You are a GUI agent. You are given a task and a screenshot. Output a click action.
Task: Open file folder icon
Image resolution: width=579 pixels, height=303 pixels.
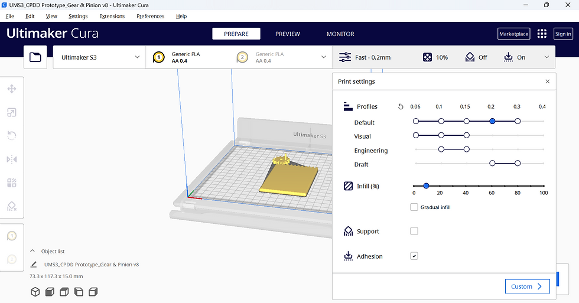pos(35,57)
